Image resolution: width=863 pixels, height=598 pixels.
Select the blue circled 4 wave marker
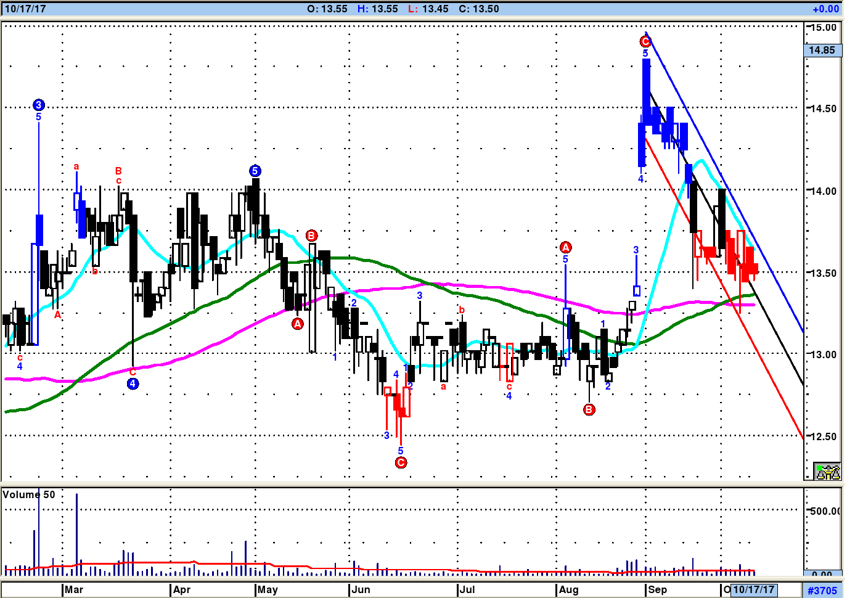click(133, 383)
